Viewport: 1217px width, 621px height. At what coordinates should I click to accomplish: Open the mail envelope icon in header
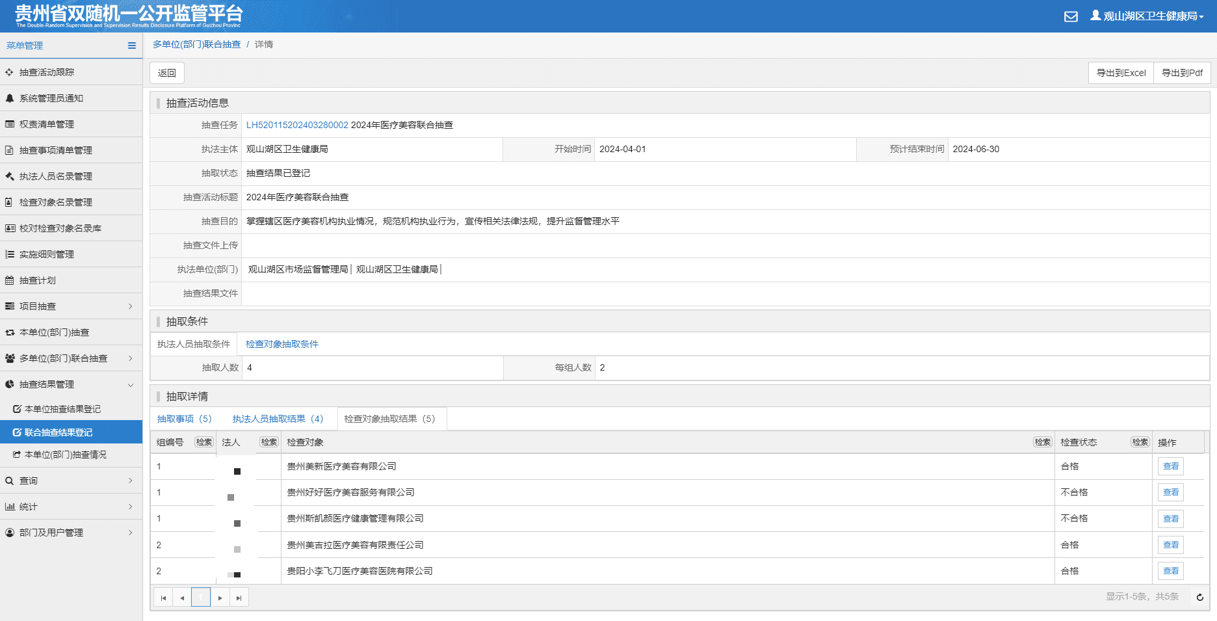coord(1071,16)
